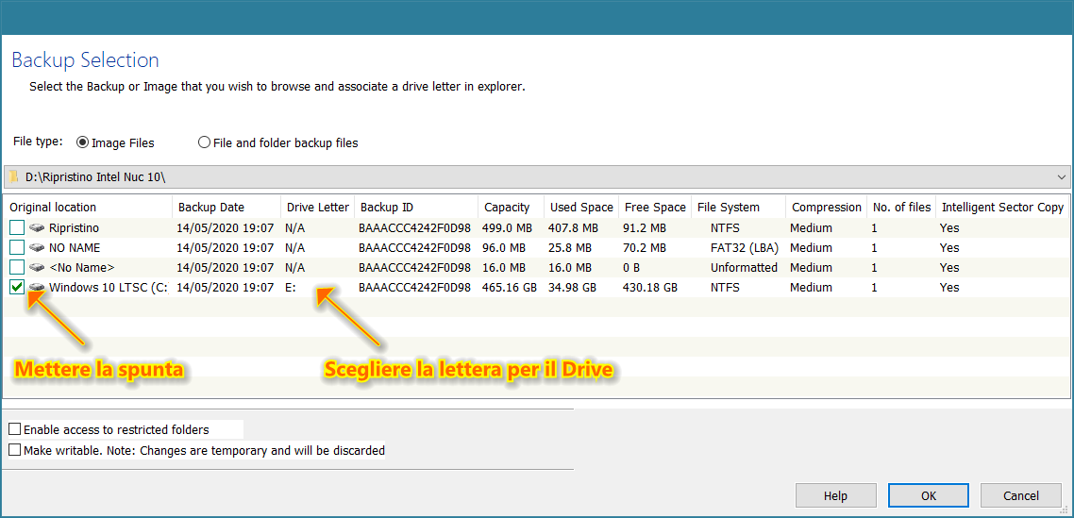Image resolution: width=1074 pixels, height=518 pixels.
Task: Click the 465.16 GB capacity cell
Action: (511, 287)
